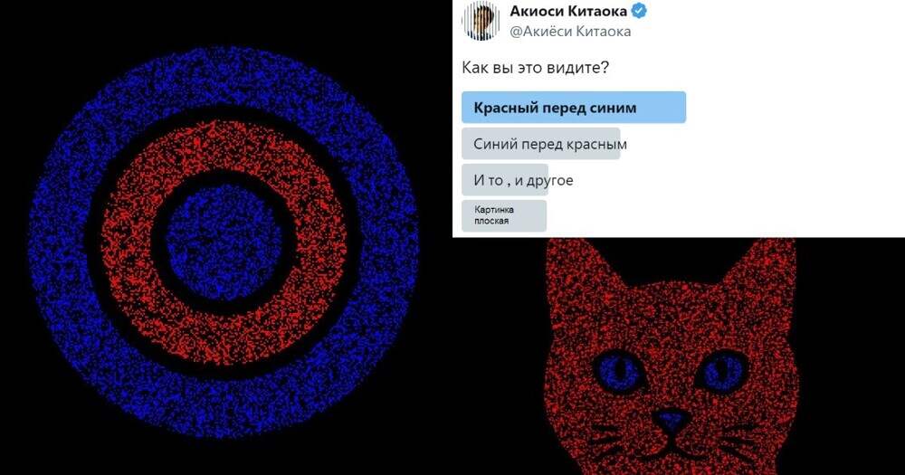
Task: Click the blue center circle
Action: (x=224, y=242)
